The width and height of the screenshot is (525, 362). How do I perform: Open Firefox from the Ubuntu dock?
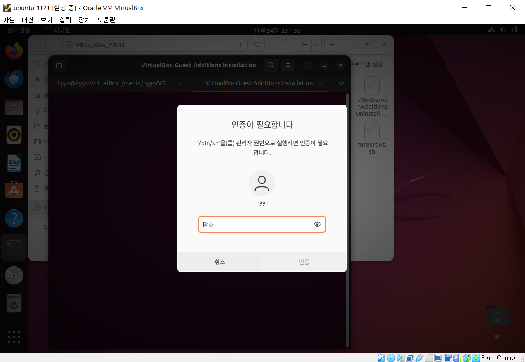coord(14,51)
